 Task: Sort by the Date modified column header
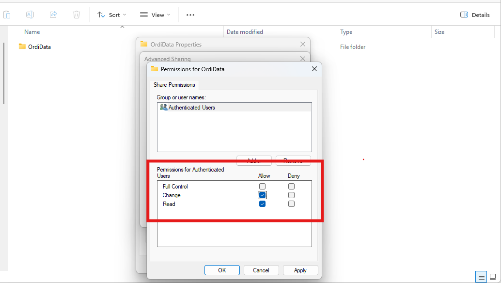pyautogui.click(x=245, y=32)
